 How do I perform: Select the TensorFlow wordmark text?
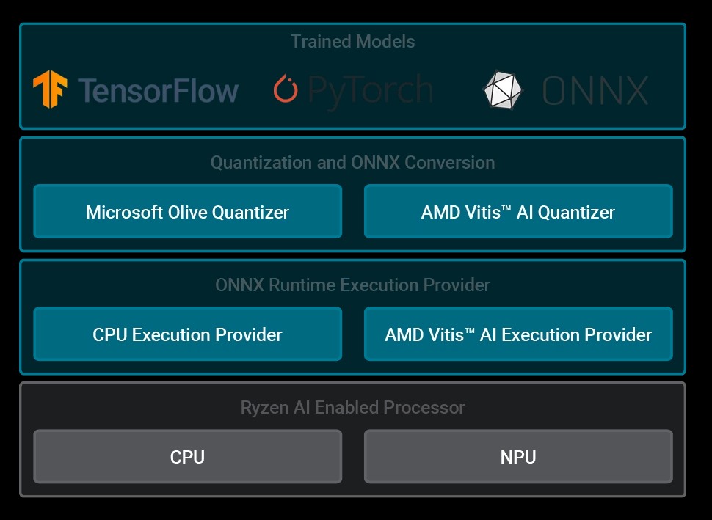pyautogui.click(x=159, y=90)
